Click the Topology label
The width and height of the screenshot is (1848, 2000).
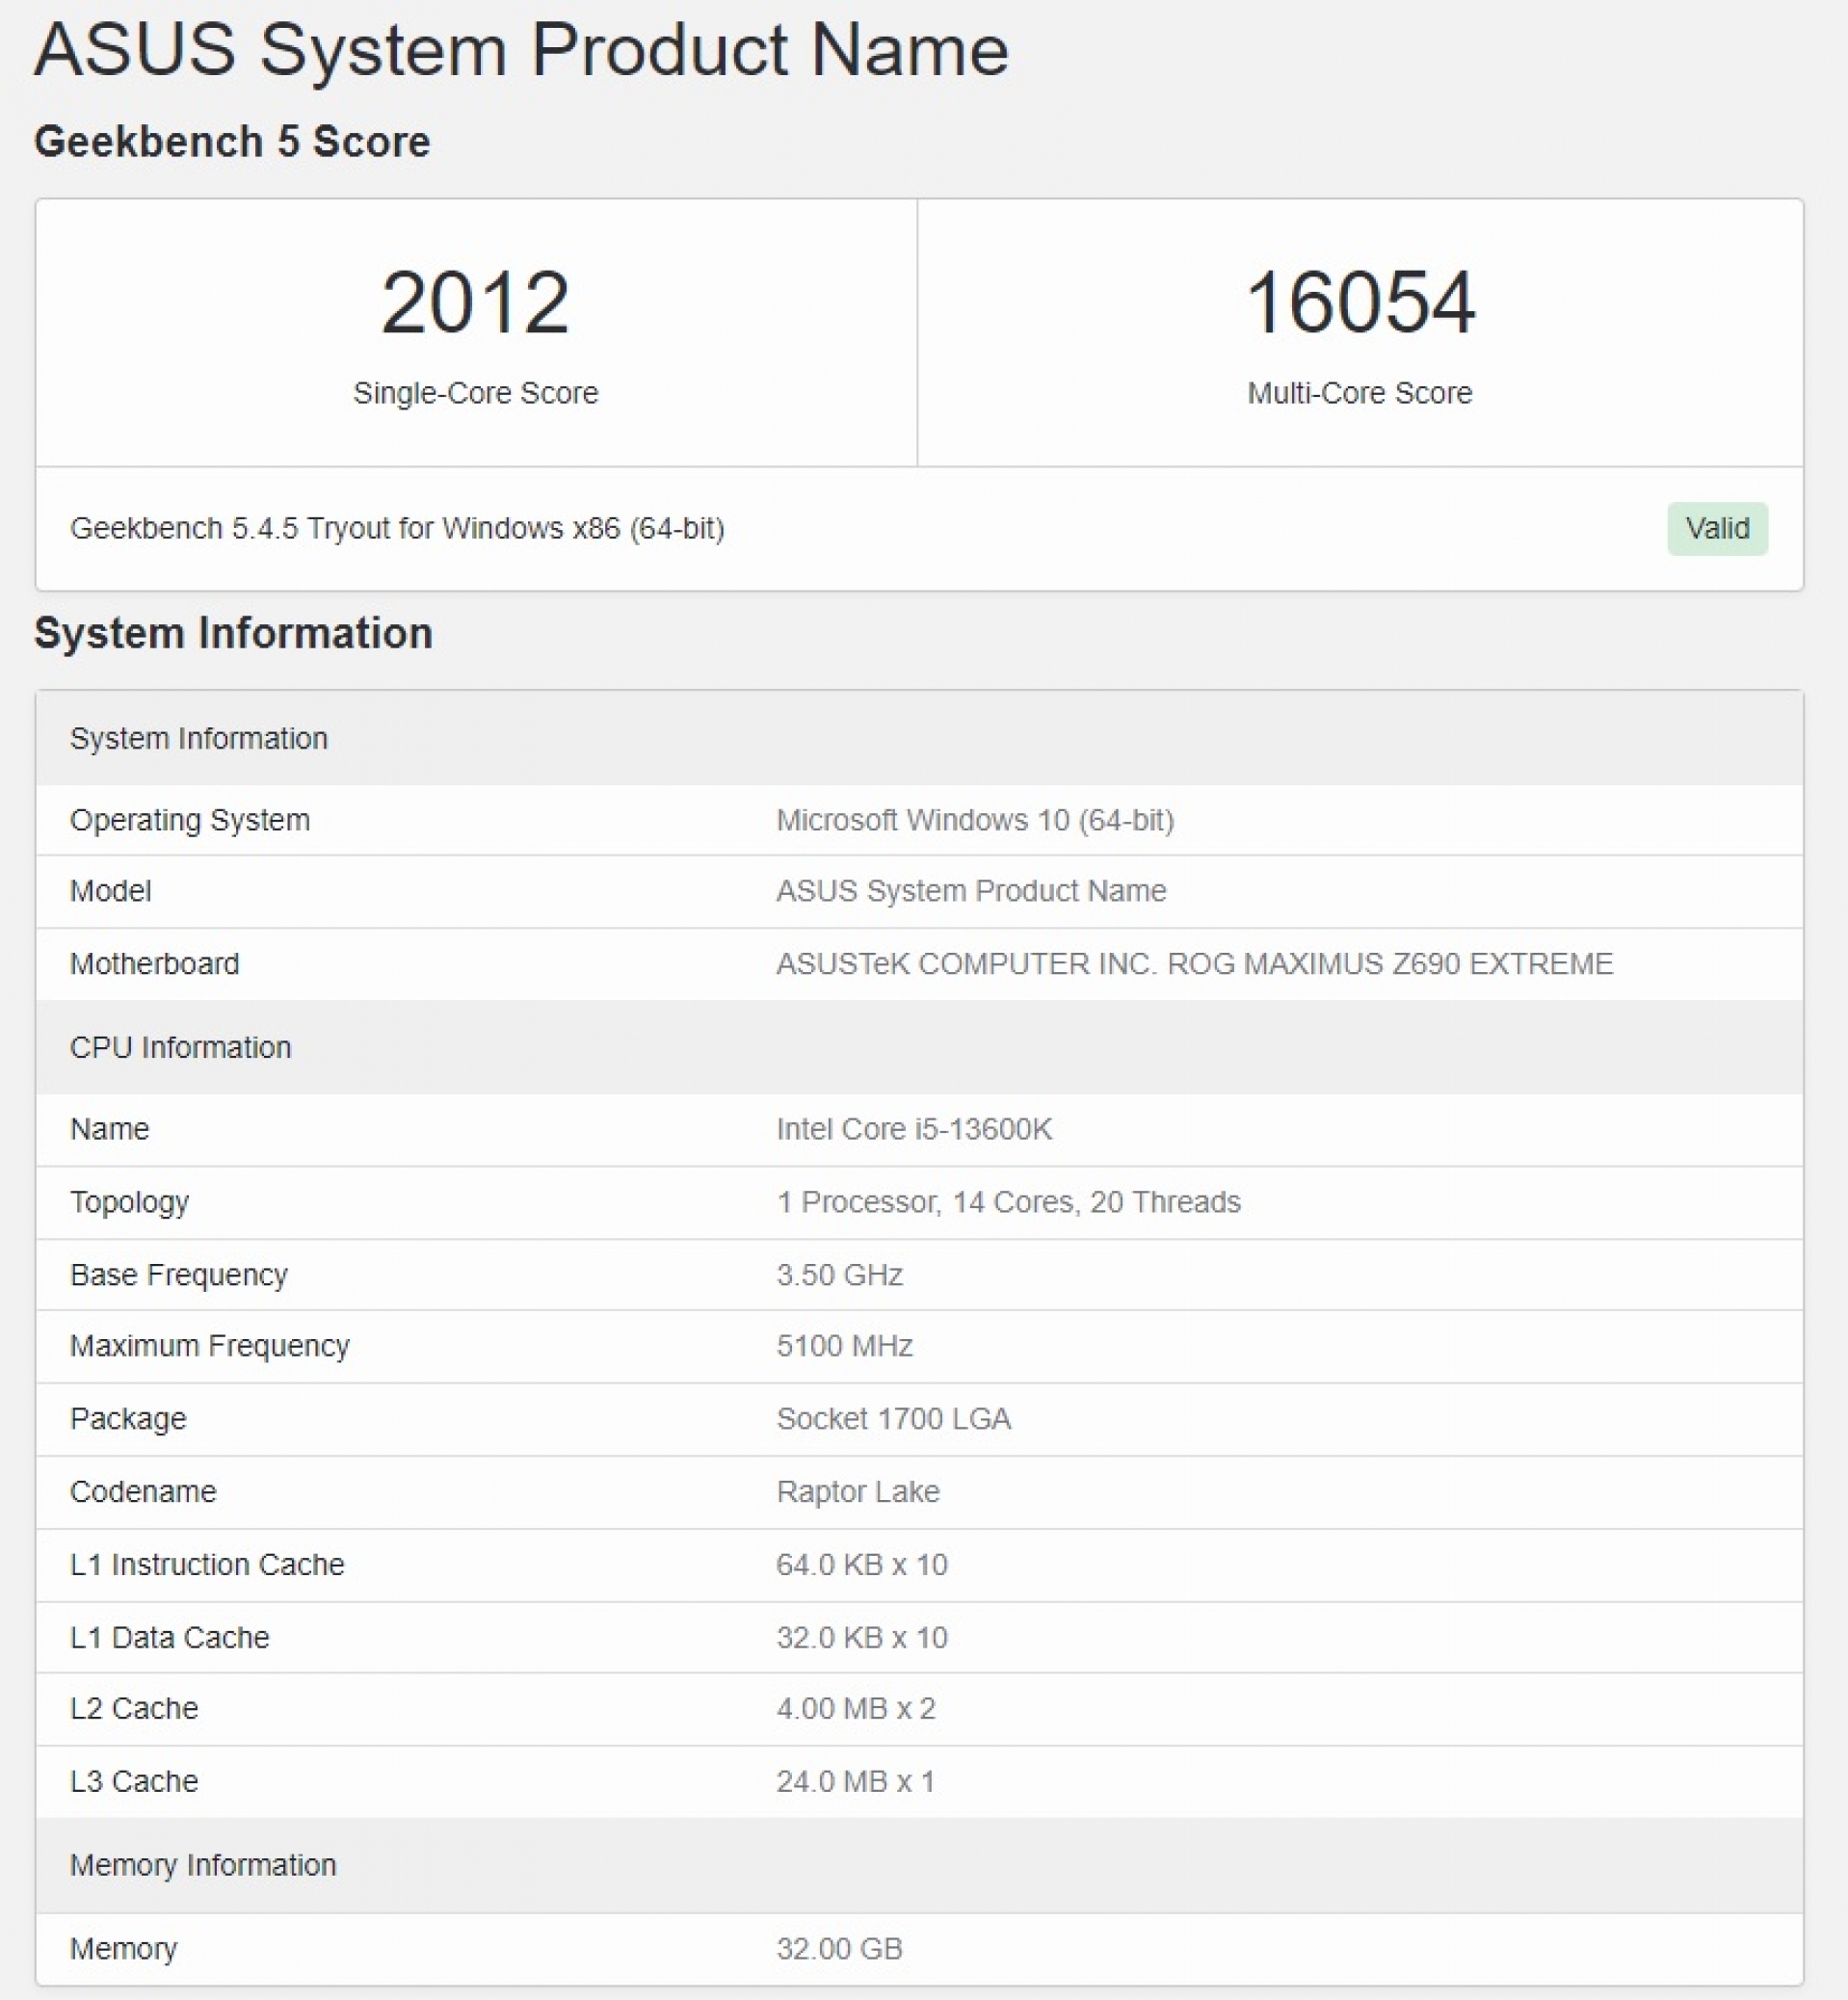[x=129, y=1202]
